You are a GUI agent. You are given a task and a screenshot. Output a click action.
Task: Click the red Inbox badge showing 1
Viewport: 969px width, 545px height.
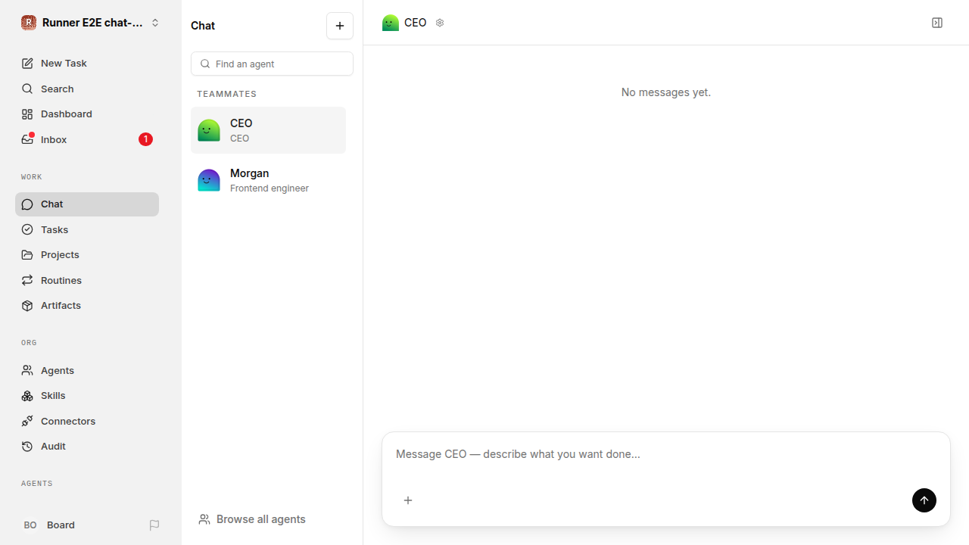[145, 139]
